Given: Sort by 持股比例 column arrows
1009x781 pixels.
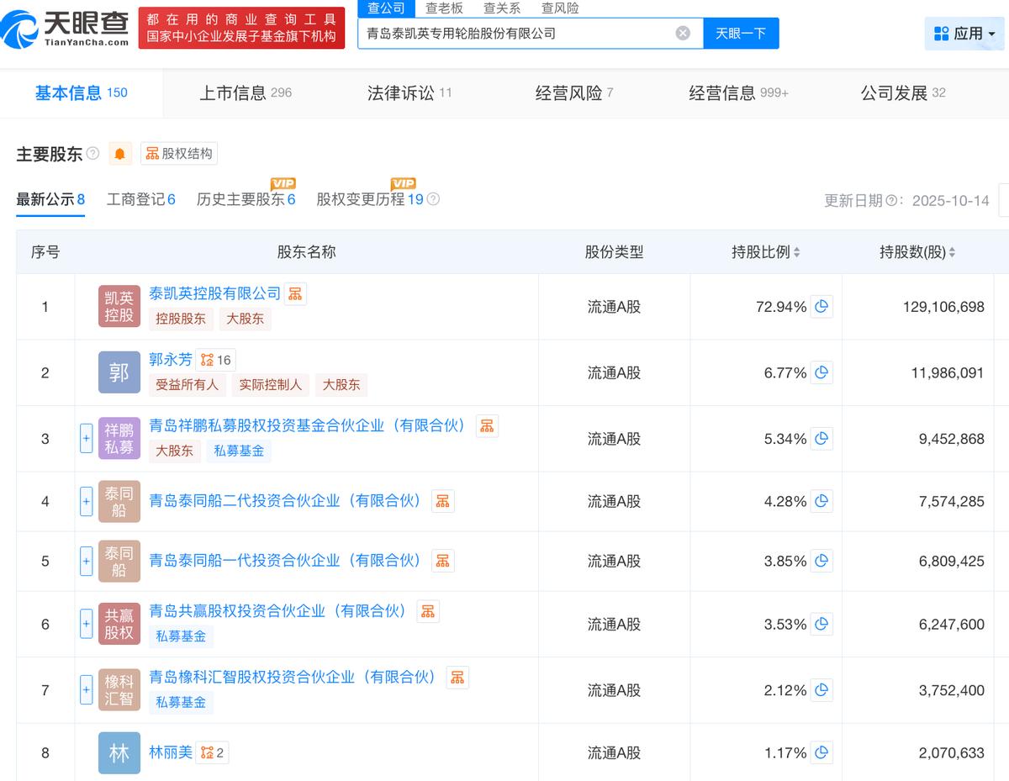Looking at the screenshot, I should tap(796, 252).
